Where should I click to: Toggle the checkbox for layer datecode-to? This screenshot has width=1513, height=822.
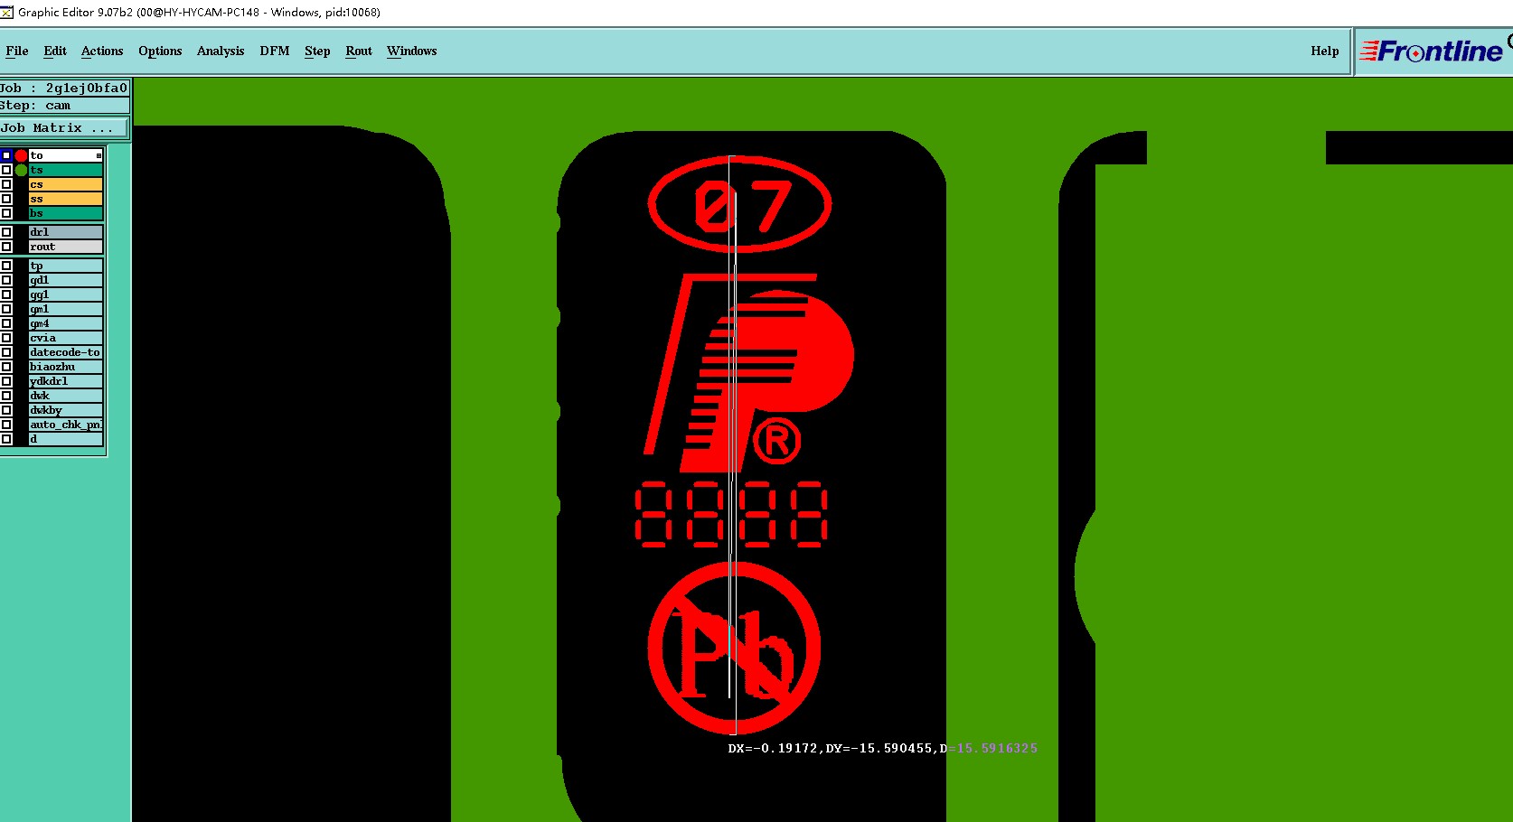[x=6, y=352]
